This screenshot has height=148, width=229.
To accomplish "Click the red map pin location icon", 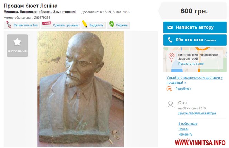I will (171, 57).
